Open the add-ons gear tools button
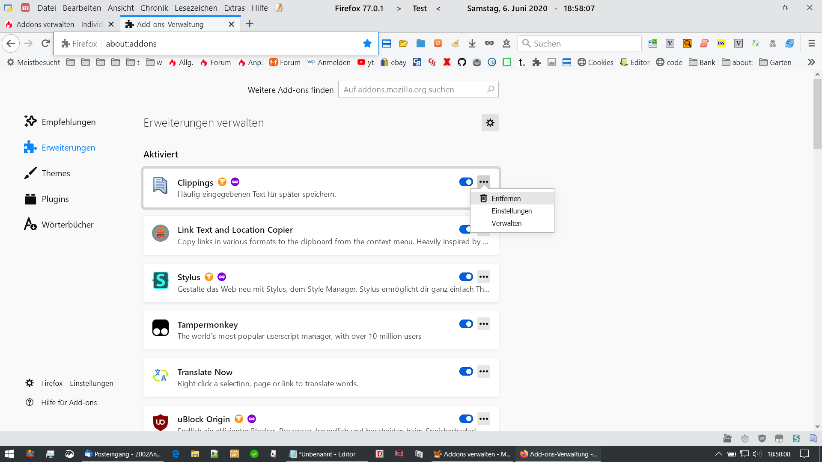This screenshot has height=462, width=822. [490, 123]
